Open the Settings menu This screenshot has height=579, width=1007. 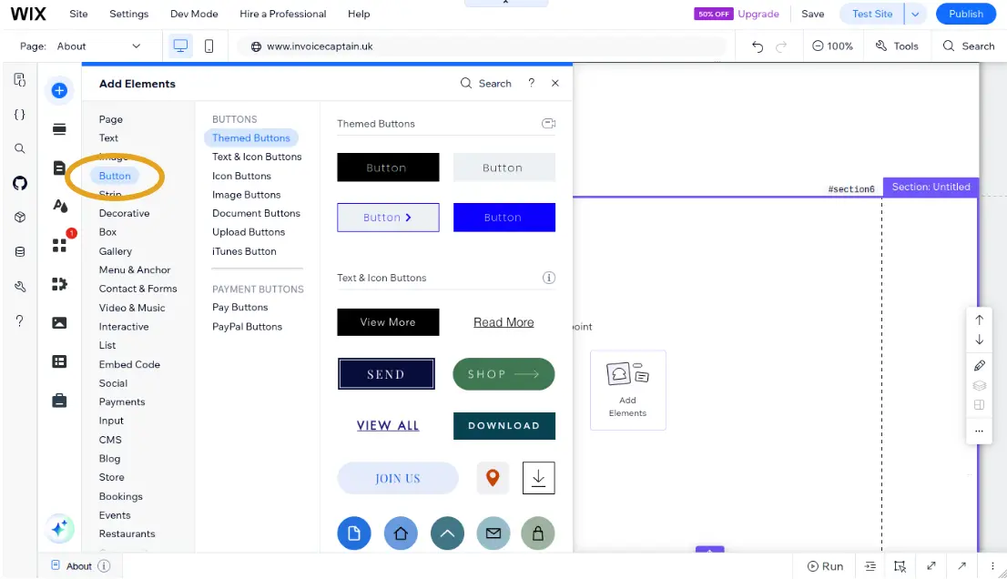[x=128, y=14]
